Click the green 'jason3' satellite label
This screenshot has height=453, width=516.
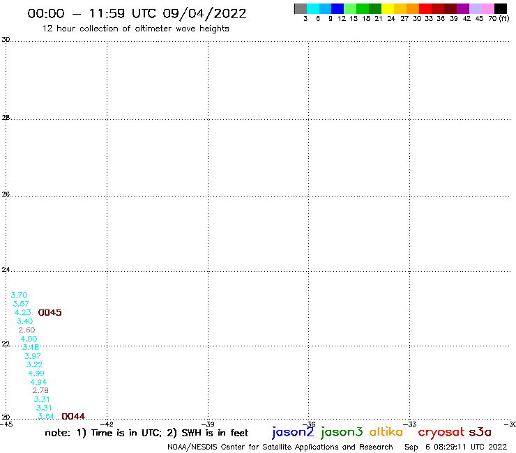342,432
